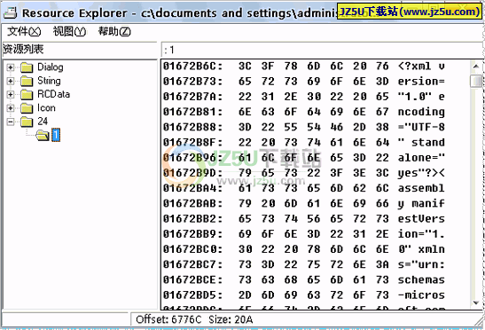Click the ASCII text 'schemas'

421,279
